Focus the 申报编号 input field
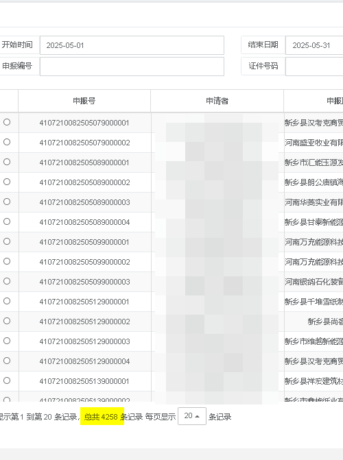The width and height of the screenshot is (343, 460). pyautogui.click(x=132, y=66)
